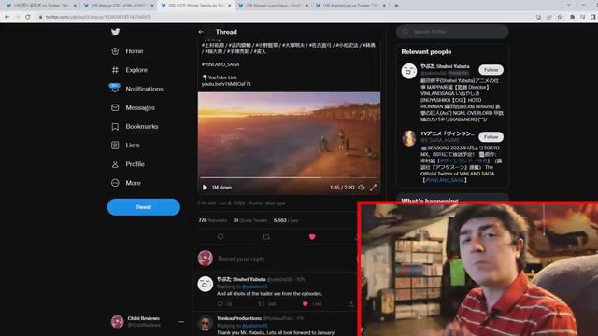This screenshot has height=336, width=598.
Task: Seek on the video progress bar
Action: point(289,178)
